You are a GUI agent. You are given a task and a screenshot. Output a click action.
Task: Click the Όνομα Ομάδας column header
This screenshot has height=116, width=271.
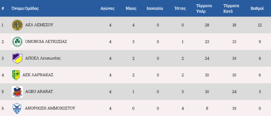tap(25, 8)
